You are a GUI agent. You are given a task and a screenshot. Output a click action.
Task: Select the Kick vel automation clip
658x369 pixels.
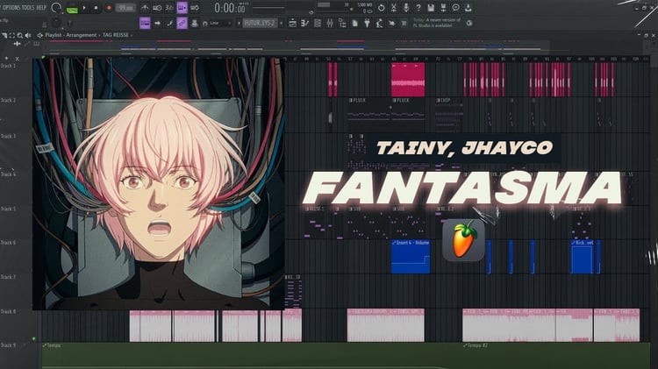coord(583,257)
